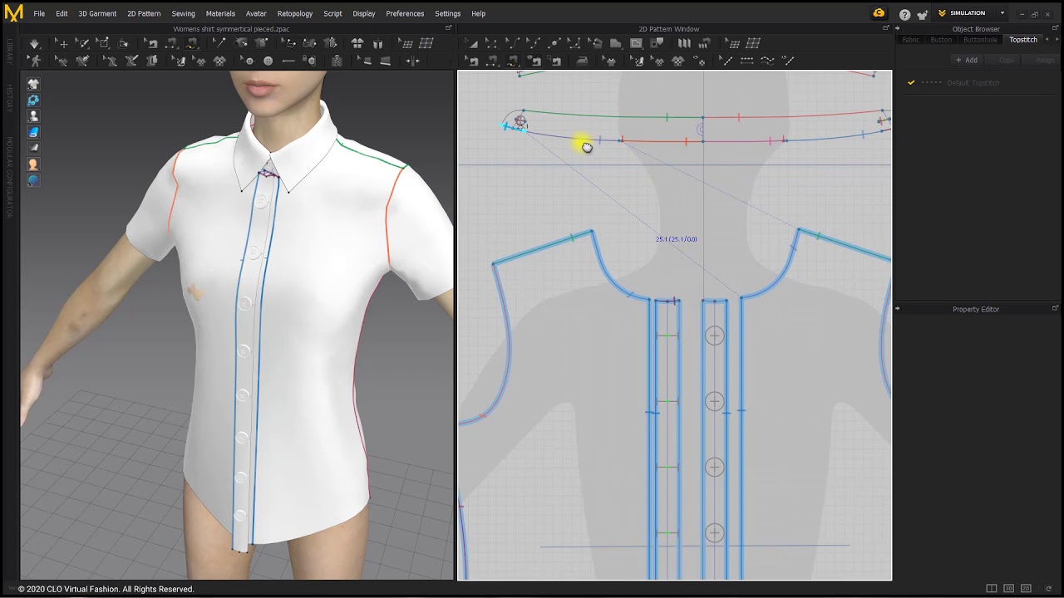Undock the Property Editor panel
The height and width of the screenshot is (598, 1064).
point(1056,308)
